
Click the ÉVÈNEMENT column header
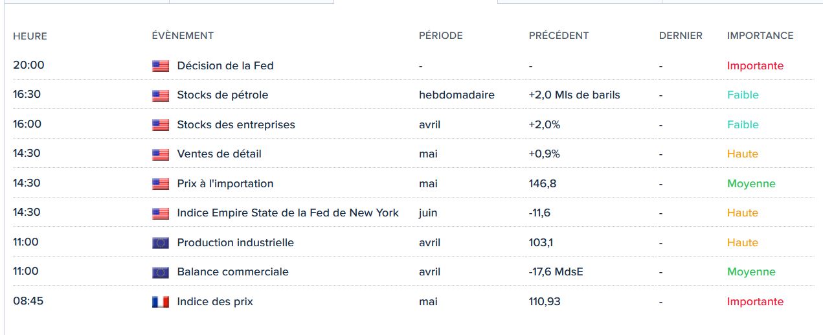click(183, 36)
